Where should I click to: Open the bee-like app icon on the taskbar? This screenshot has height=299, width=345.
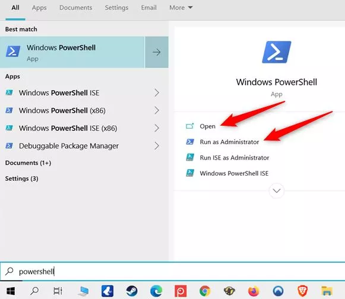(229, 291)
